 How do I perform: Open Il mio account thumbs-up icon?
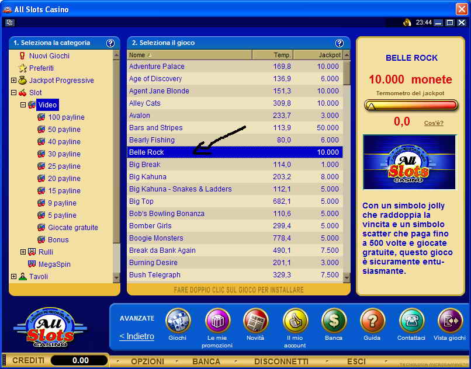295,321
